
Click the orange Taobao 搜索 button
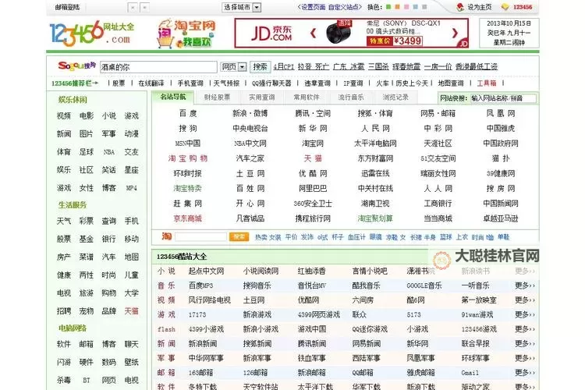(x=239, y=236)
